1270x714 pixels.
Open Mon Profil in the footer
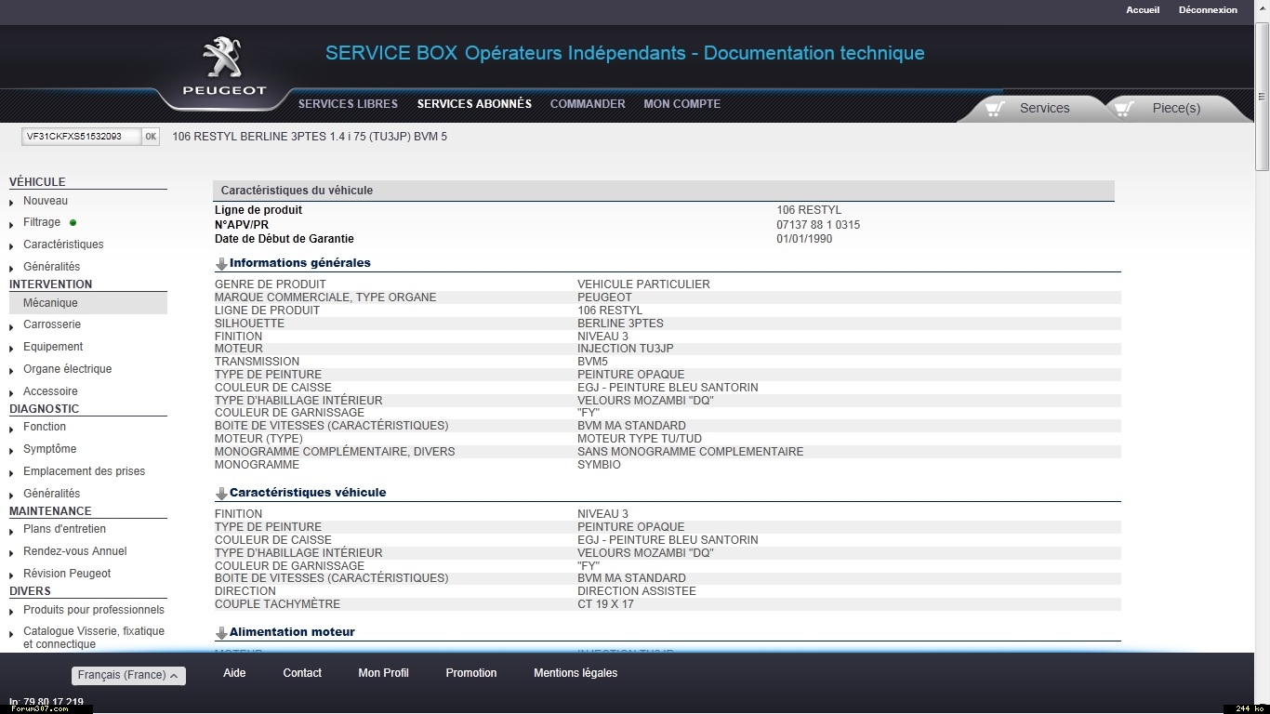pyautogui.click(x=383, y=673)
